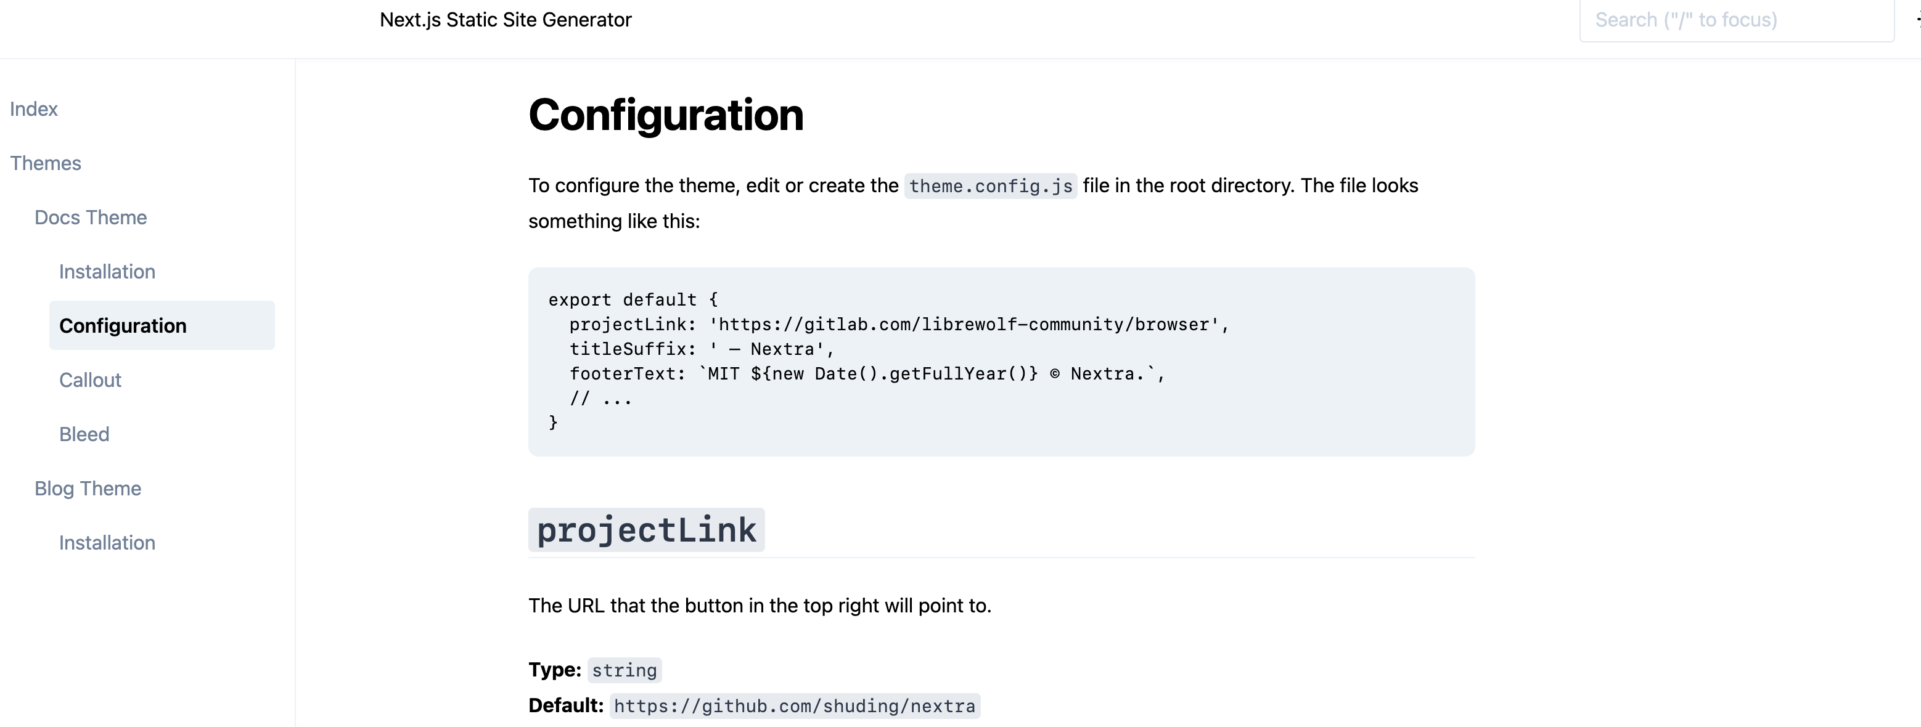This screenshot has height=727, width=1921.
Task: Click the Next.js Static Site Generator title
Action: click(x=505, y=20)
